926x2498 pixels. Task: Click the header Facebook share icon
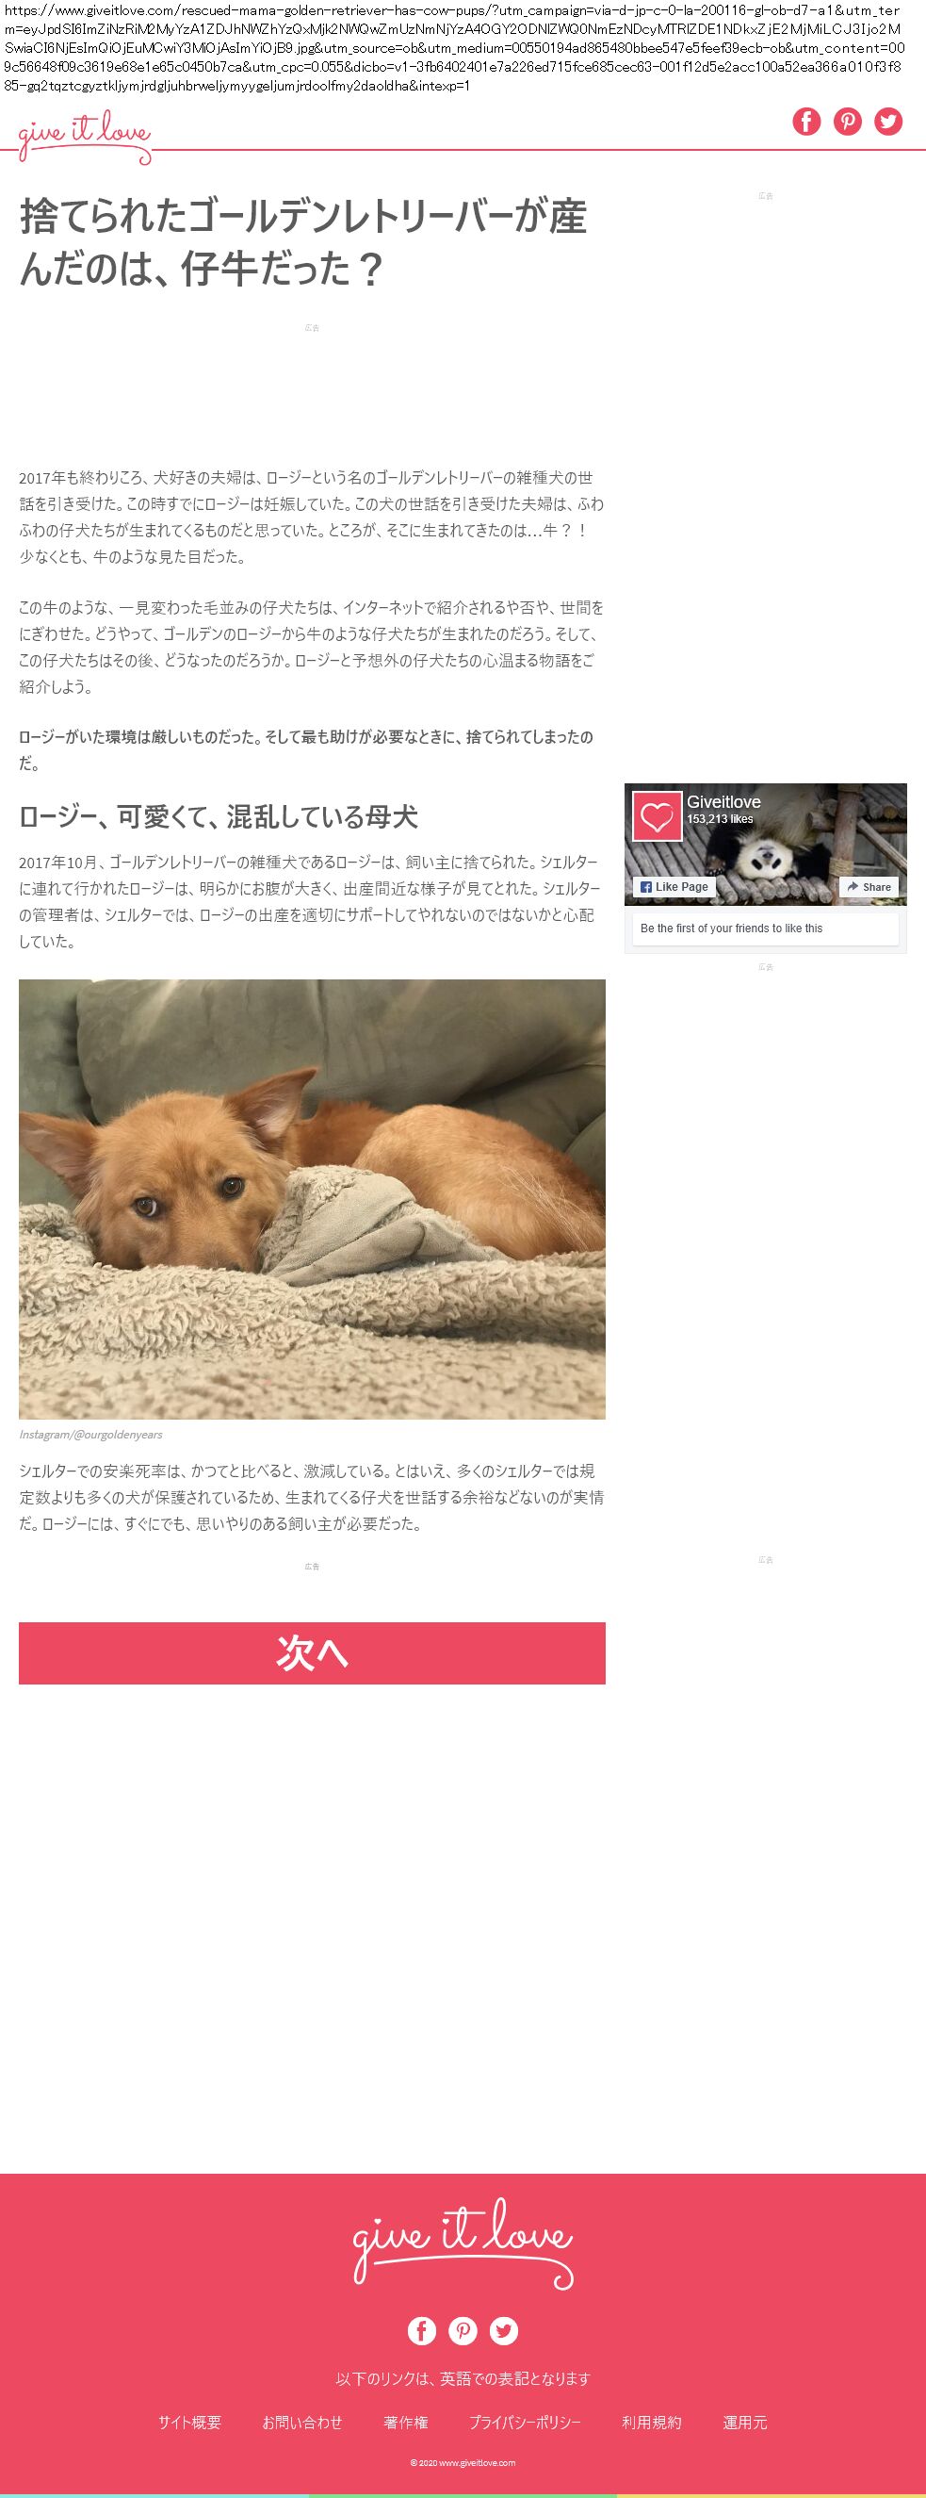805,122
